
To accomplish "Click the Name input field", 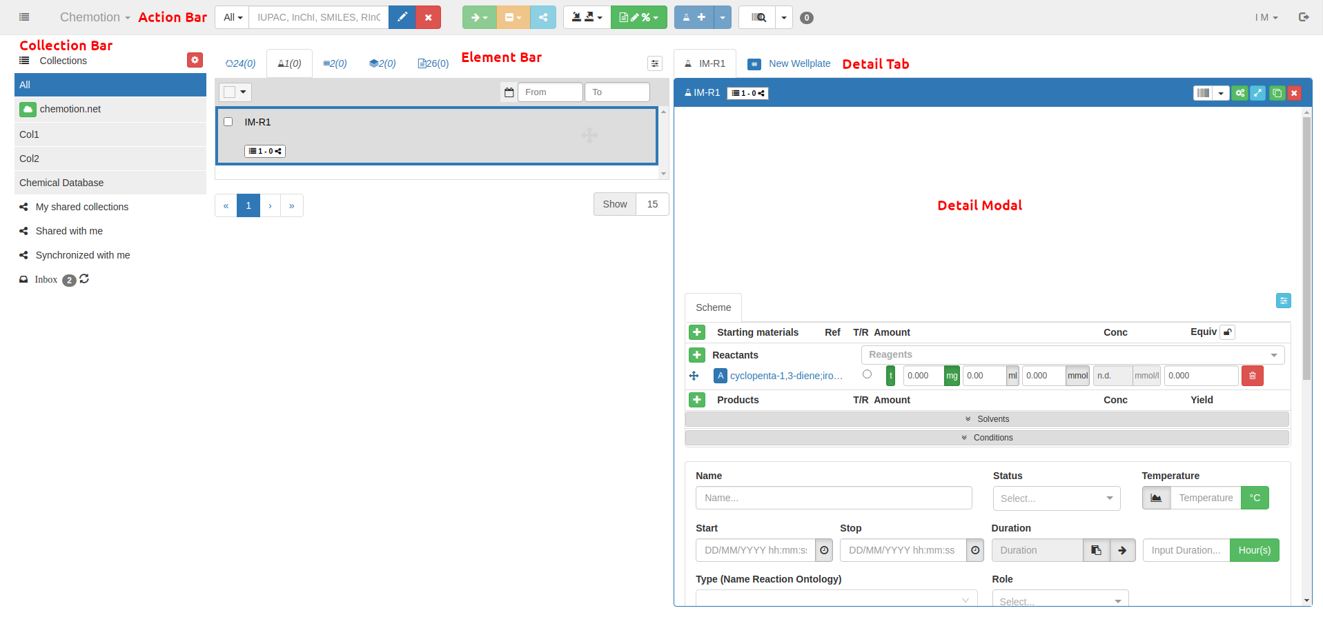I will (x=833, y=498).
